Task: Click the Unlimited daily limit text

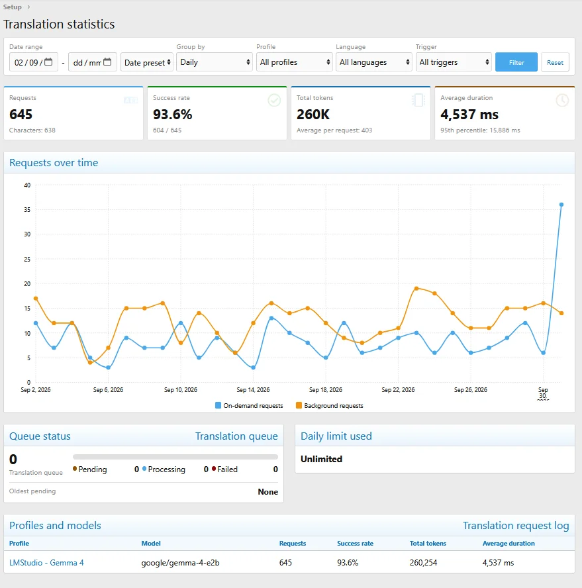Action: (x=321, y=459)
